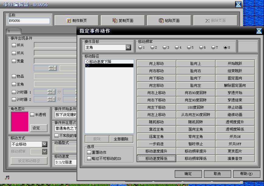This screenshot has width=264, height=186.
Task: Select movement frequency radio 1
Action: click(140, 47)
